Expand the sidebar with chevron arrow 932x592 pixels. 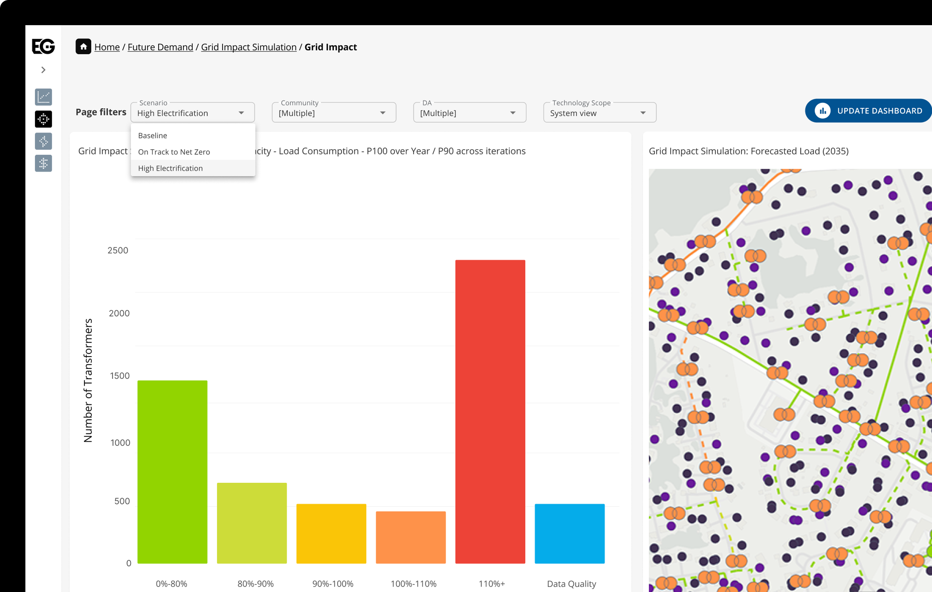[x=43, y=70]
